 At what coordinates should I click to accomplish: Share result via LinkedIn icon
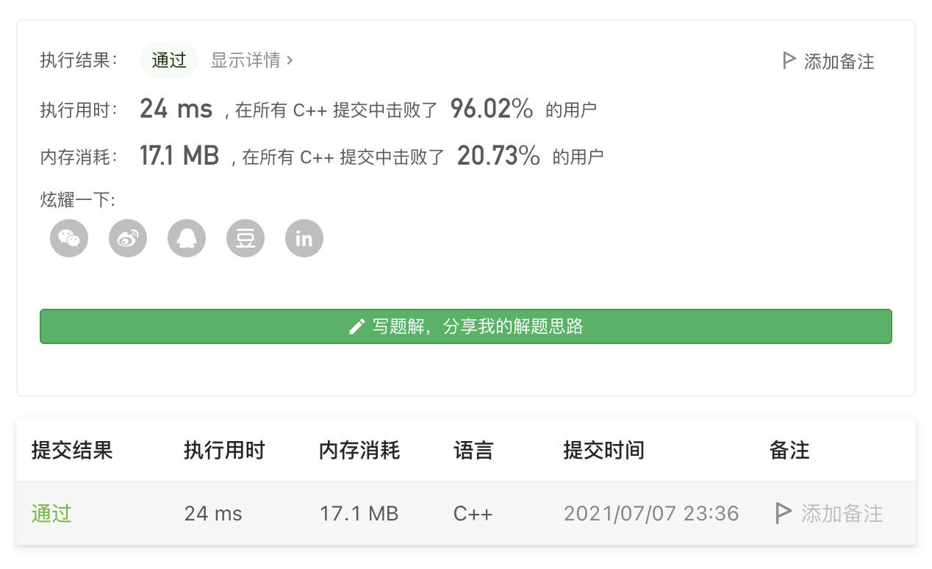[304, 238]
